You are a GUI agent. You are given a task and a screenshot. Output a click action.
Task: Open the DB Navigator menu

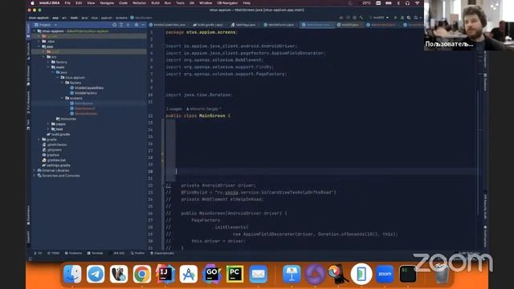227,3
